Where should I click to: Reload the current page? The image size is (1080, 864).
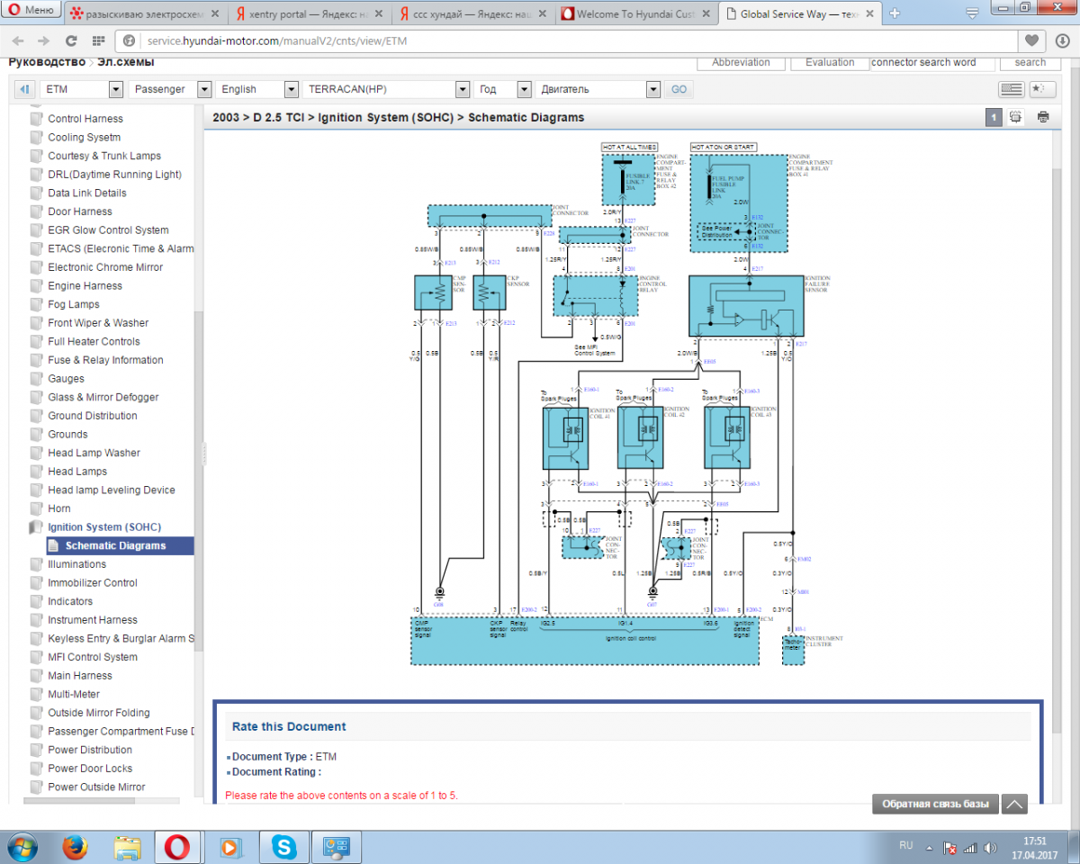coord(71,40)
